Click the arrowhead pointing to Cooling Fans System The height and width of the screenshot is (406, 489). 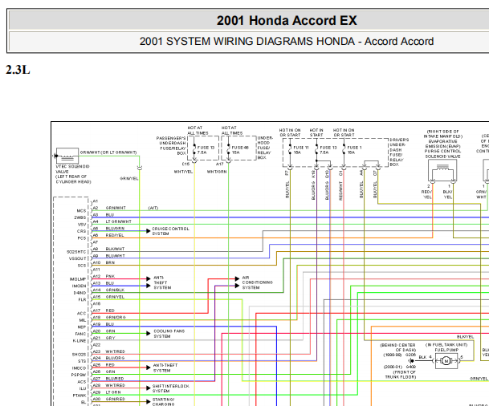[x=149, y=334]
